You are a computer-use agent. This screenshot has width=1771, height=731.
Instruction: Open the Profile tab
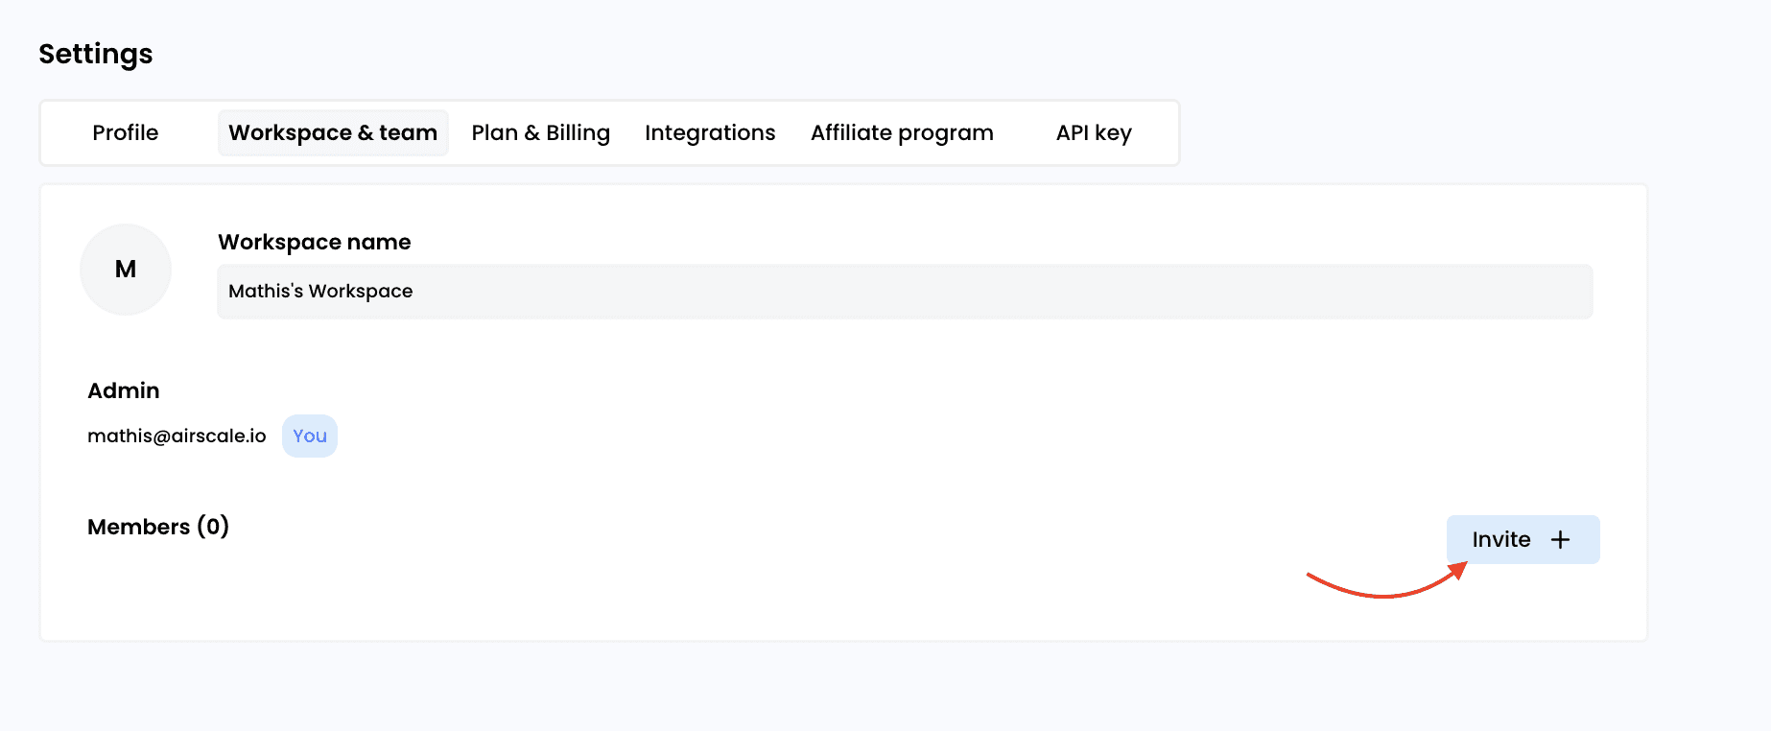tap(126, 132)
